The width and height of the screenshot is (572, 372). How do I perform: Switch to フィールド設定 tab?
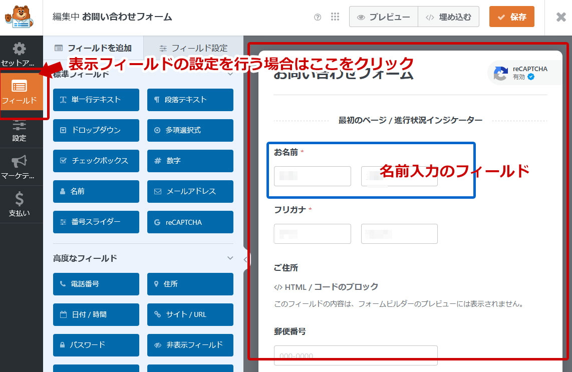[x=193, y=48]
